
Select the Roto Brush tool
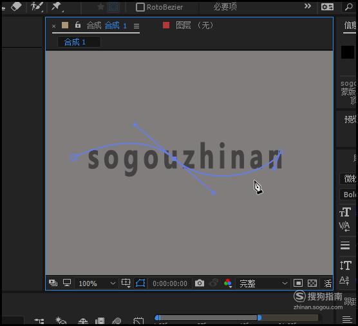37,7
